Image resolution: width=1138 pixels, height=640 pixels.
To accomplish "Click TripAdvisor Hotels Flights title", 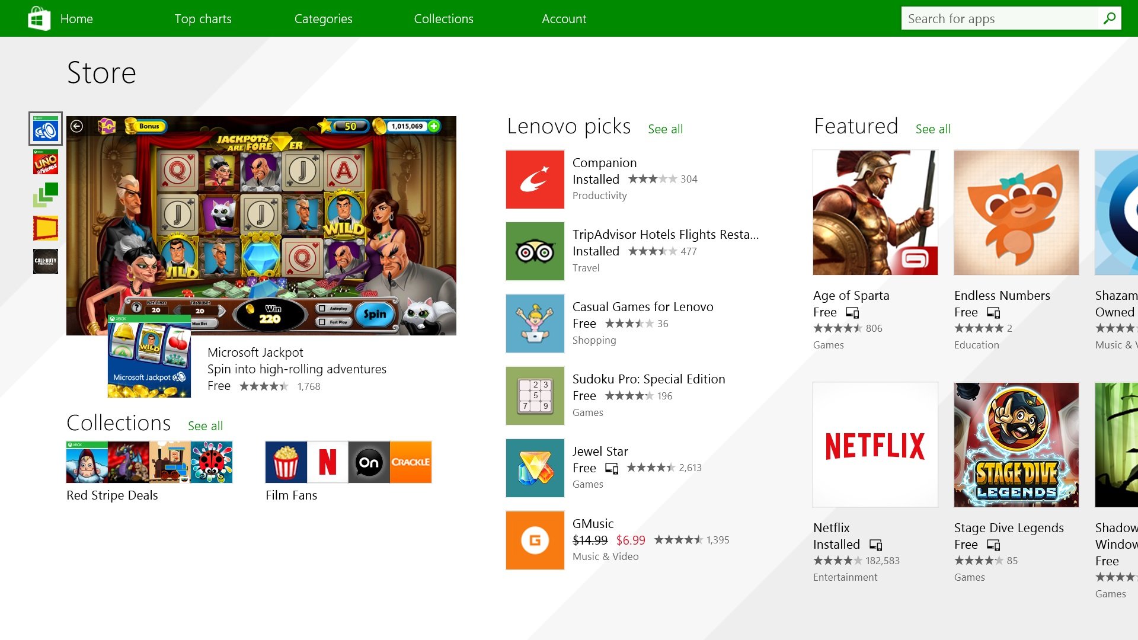I will tap(665, 235).
